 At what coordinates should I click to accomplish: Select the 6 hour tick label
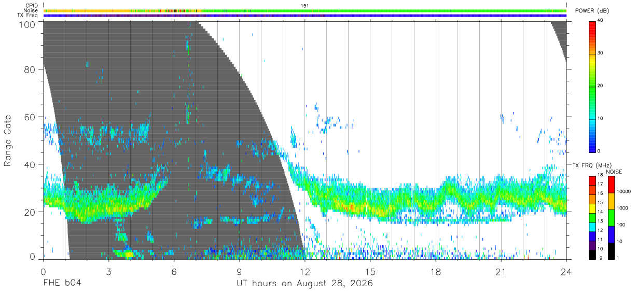(174, 272)
